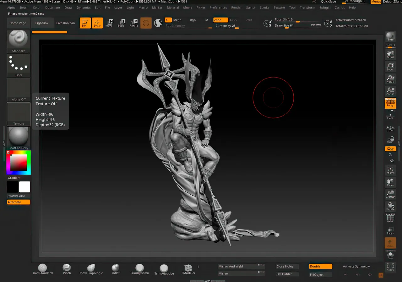Select the Standard brush thumbnail
This screenshot has height=282, width=402.
[19, 41]
